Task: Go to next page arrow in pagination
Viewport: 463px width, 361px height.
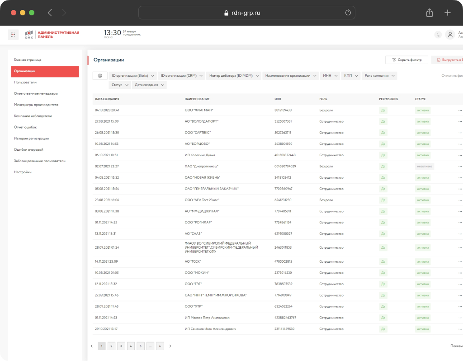Action: point(170,346)
